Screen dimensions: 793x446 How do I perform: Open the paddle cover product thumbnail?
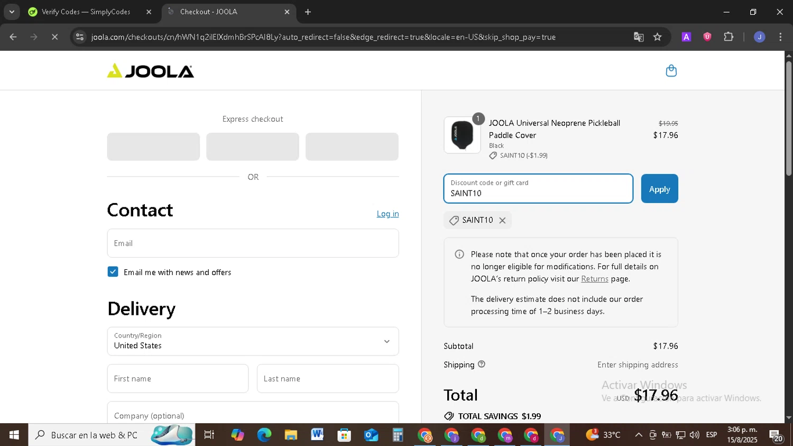(462, 135)
